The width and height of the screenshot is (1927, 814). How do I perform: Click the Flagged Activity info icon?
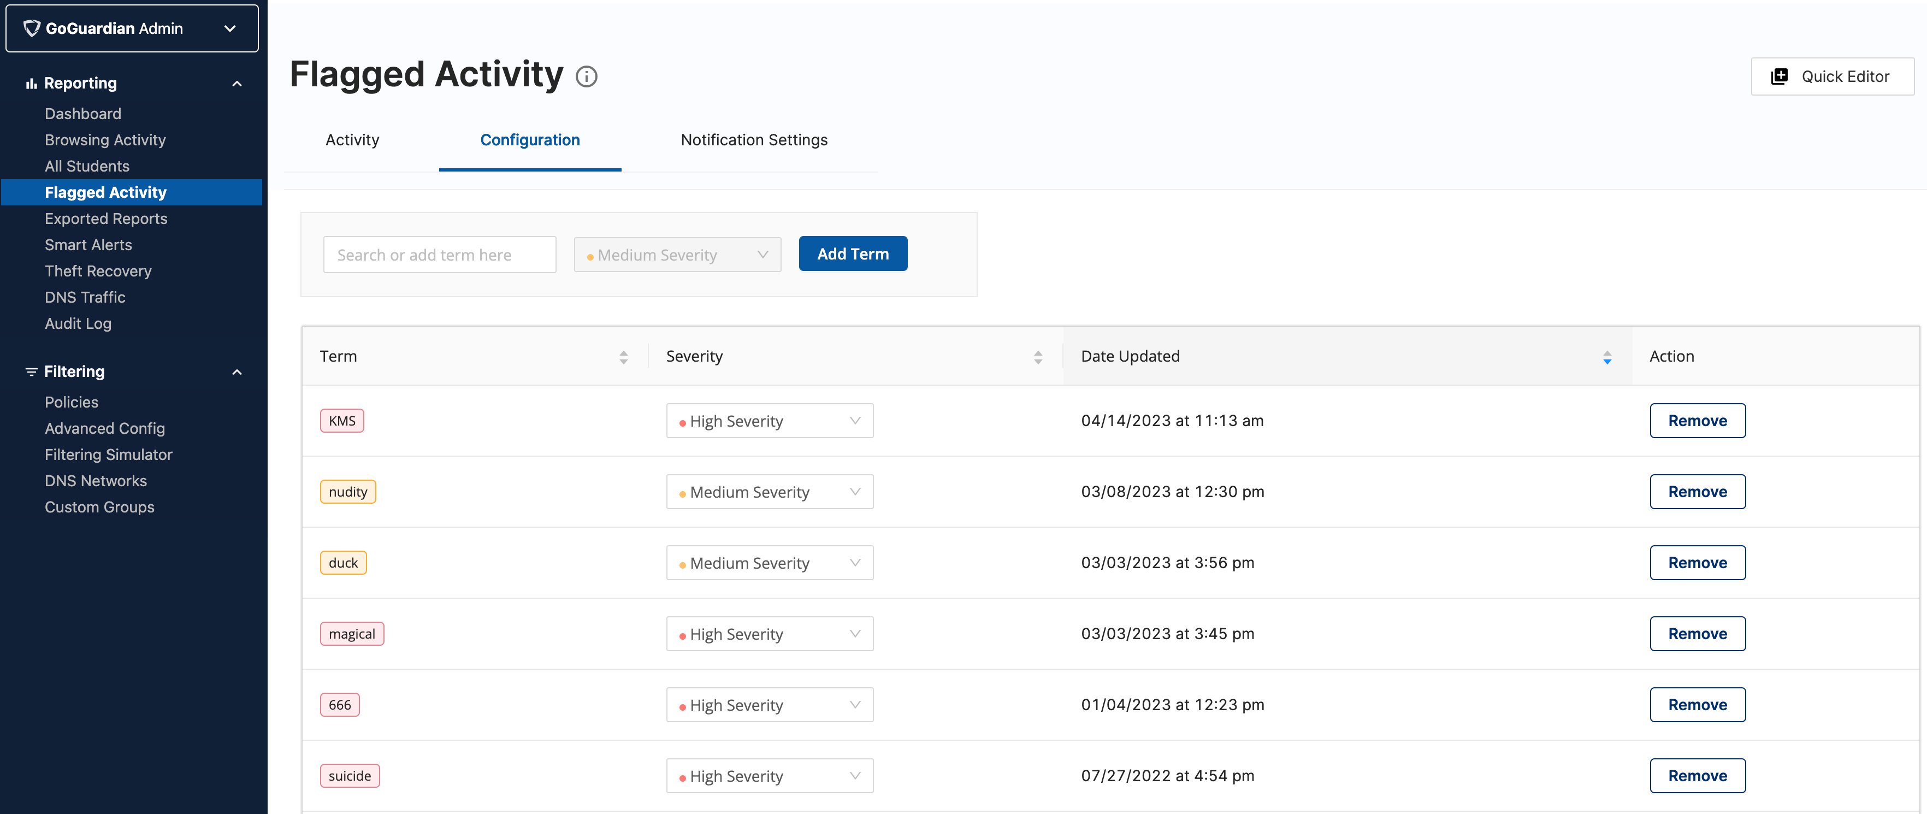[587, 76]
